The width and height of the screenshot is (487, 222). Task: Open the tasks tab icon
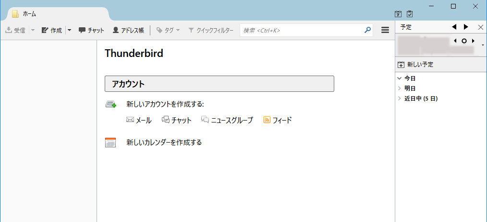(410, 14)
